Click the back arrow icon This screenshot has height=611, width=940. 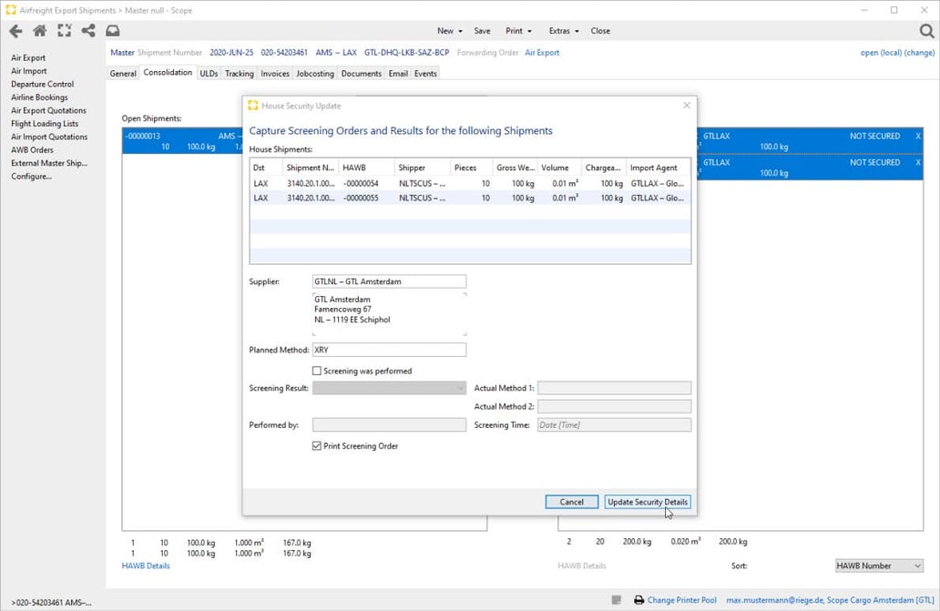click(15, 31)
